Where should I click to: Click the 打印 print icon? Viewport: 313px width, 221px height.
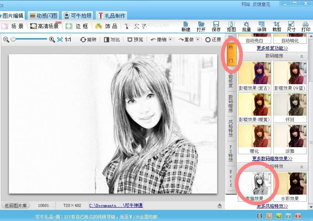[306, 27]
